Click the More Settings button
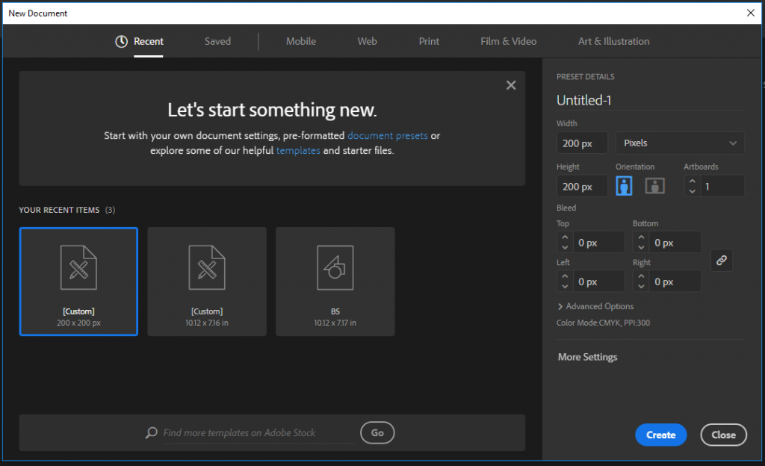765x466 pixels. pos(587,357)
